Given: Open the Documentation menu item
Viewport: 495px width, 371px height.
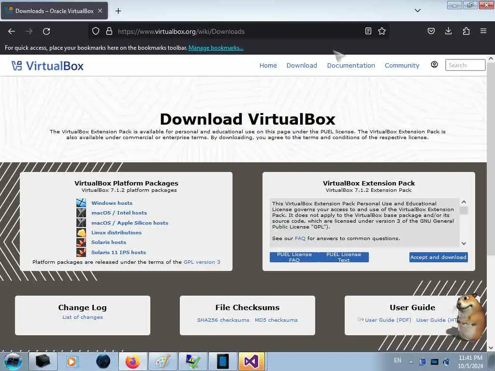Looking at the screenshot, I should (351, 65).
